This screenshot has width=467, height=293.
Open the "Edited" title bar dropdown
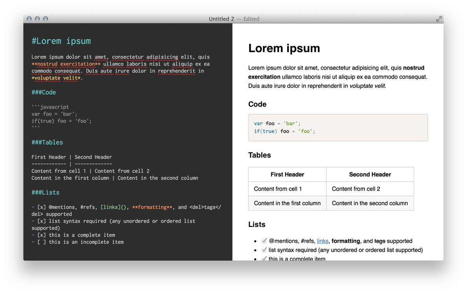point(251,19)
